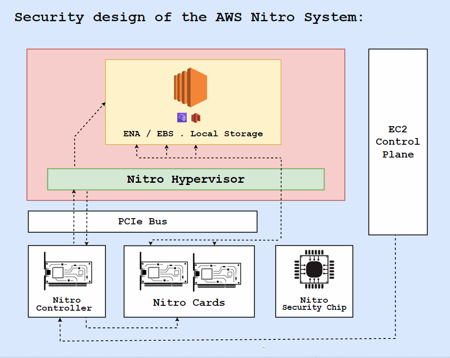The image size is (450, 358).
Task: Click the Nitro Hypervisor bar
Action: (186, 179)
